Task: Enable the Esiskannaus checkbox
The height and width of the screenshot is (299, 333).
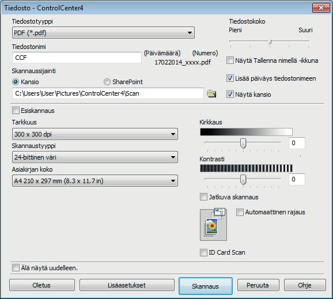Action: click(x=16, y=111)
